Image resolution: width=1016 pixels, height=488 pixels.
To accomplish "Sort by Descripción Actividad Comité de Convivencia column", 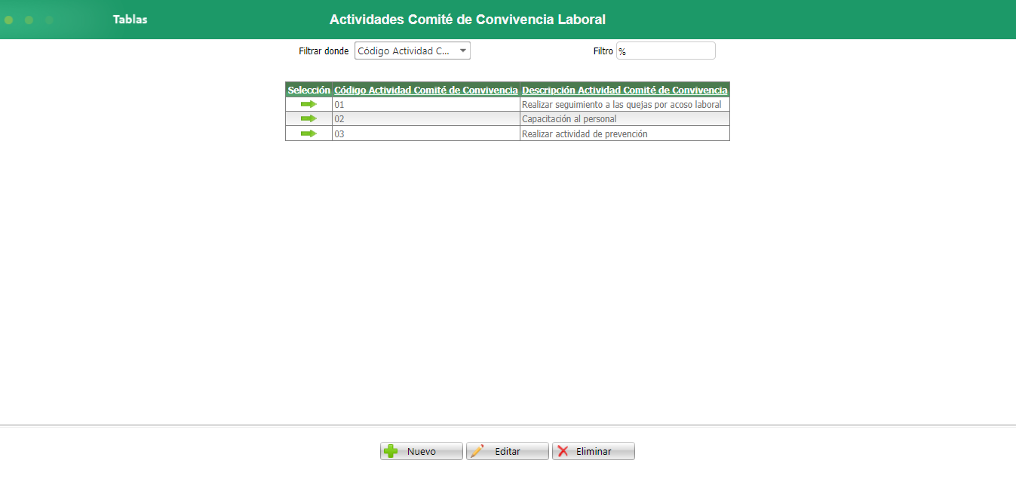I will click(x=625, y=90).
